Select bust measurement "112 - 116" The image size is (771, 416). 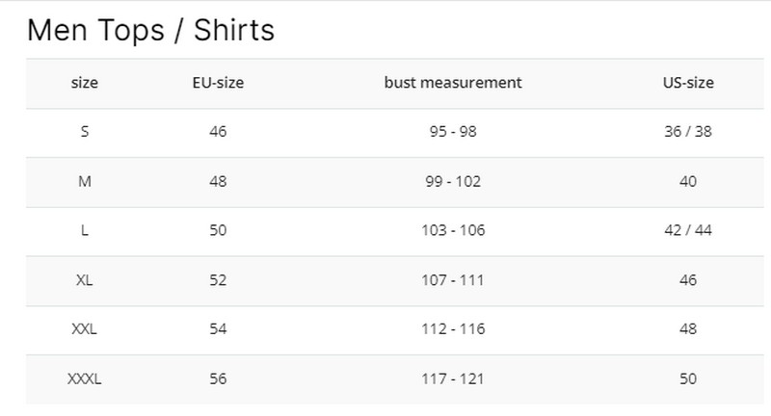pyautogui.click(x=452, y=329)
